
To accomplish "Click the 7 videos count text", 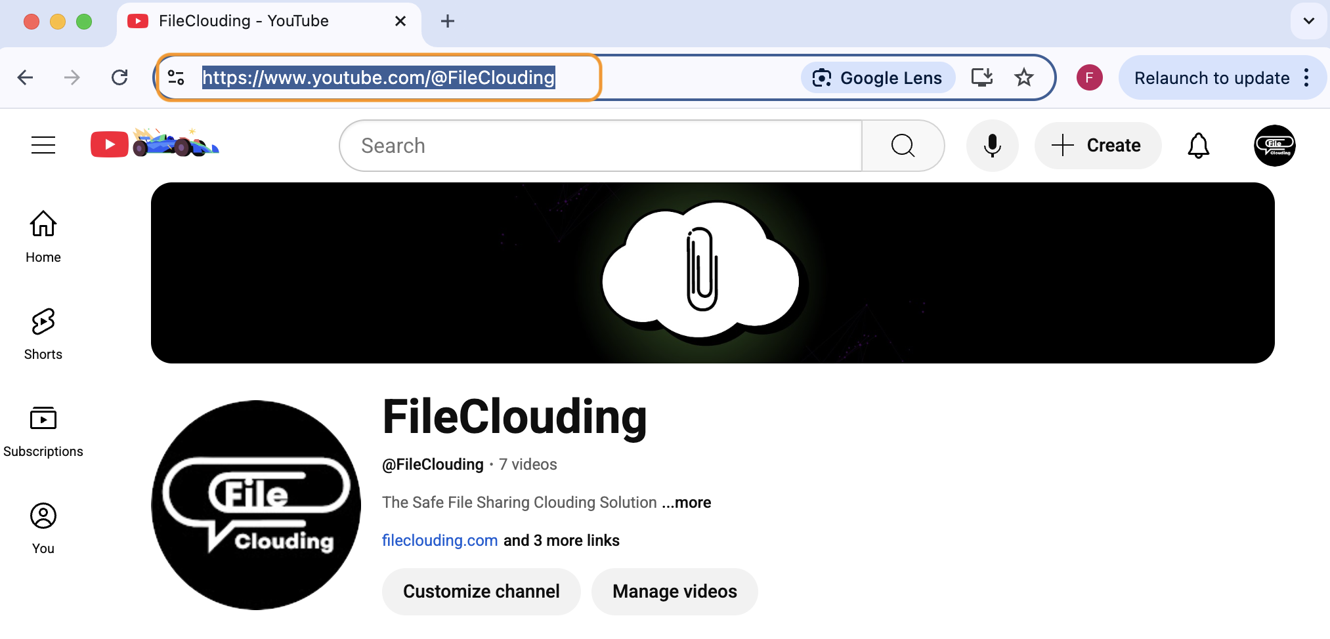I will (x=528, y=464).
